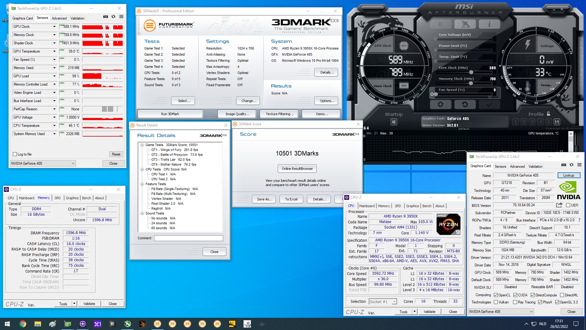Click refresh icon in GPU-Z Sensors window
586x330 pixels.
tap(114, 16)
